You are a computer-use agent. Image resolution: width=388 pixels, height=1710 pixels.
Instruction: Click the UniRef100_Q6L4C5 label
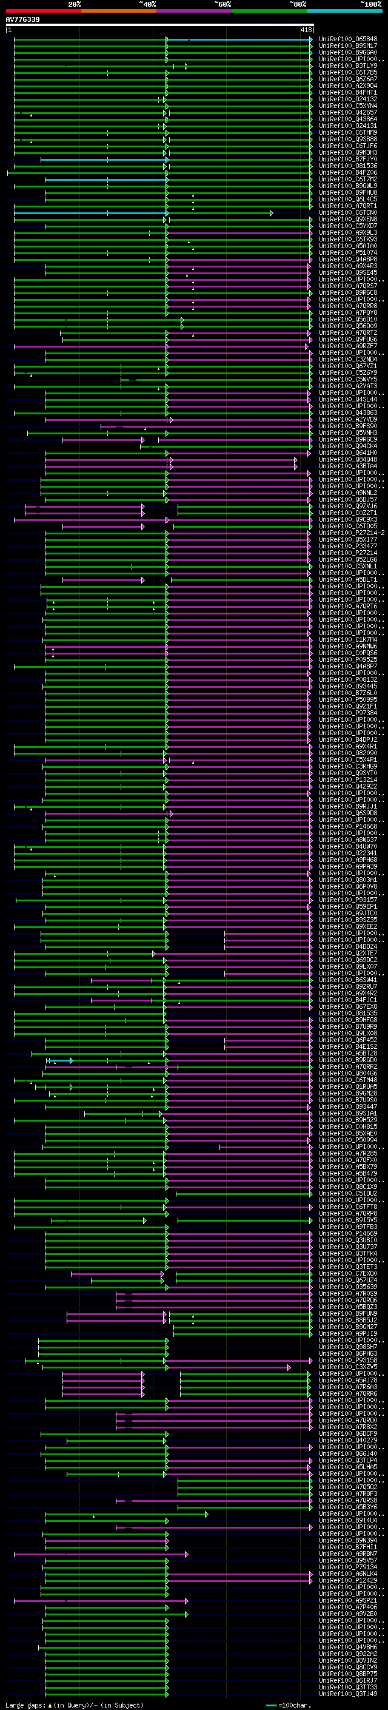(x=348, y=199)
